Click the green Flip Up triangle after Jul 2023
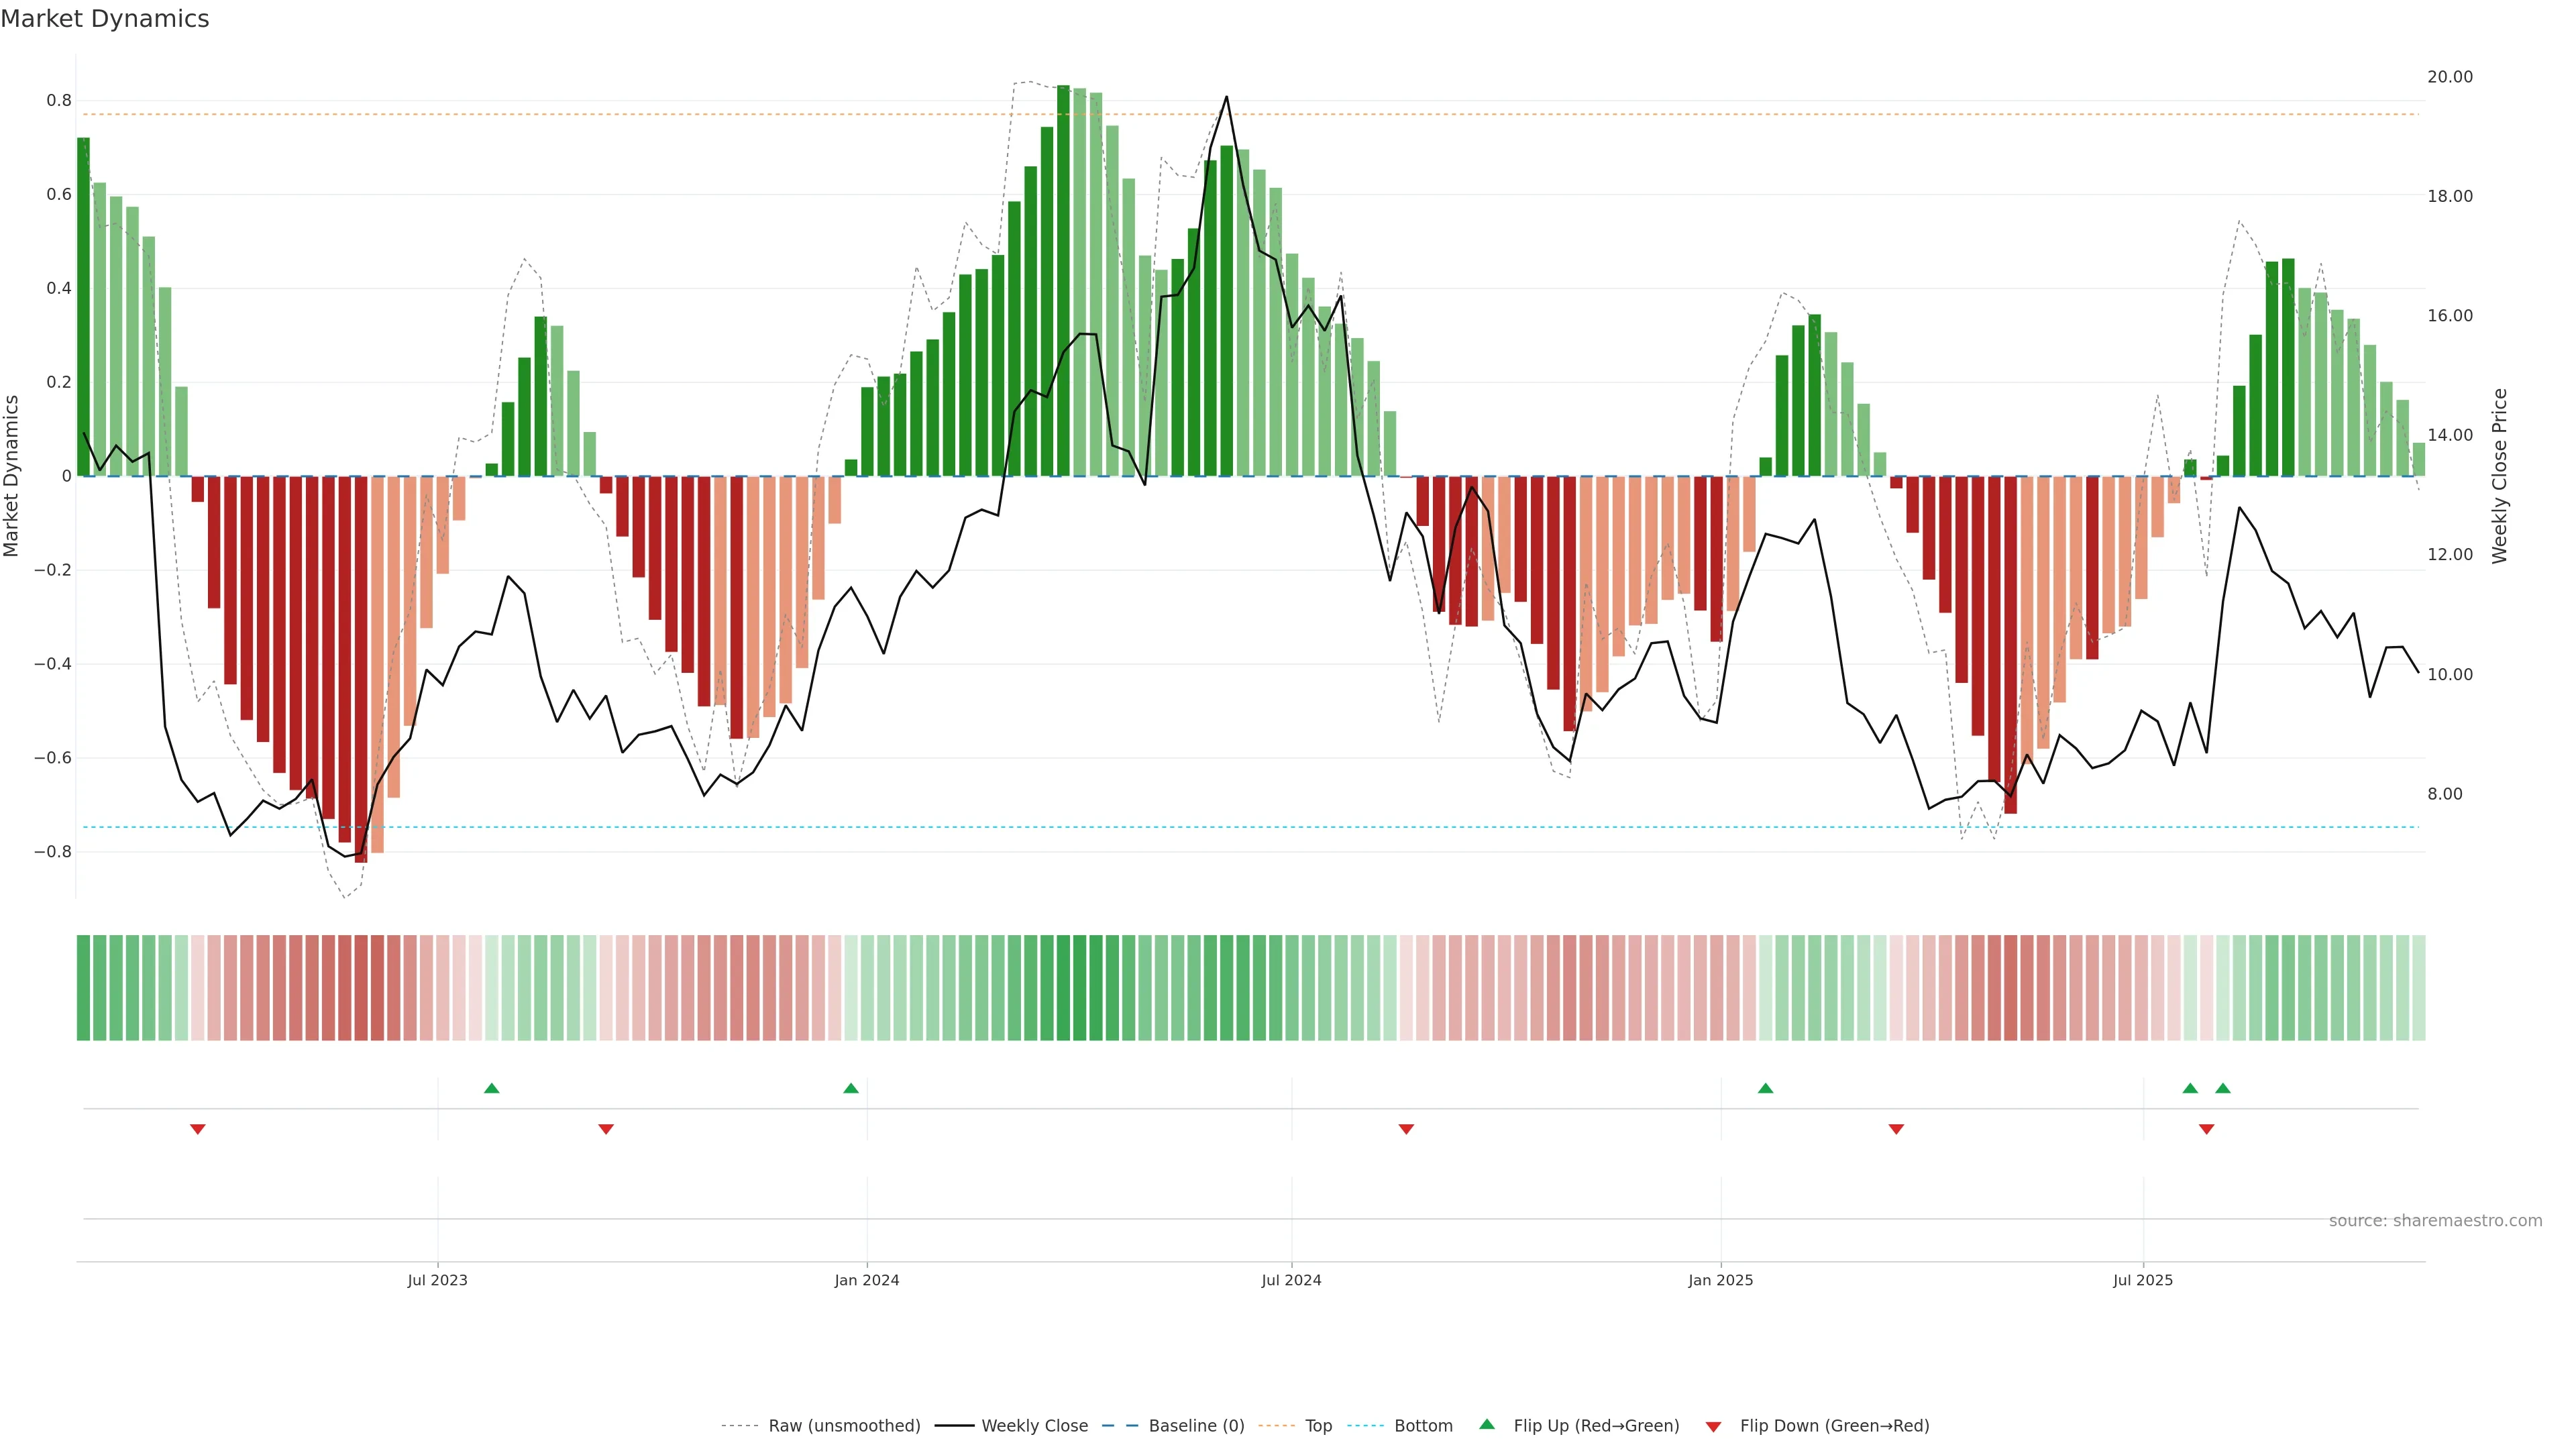Viewport: 2576px width, 1449px height. tap(491, 1088)
